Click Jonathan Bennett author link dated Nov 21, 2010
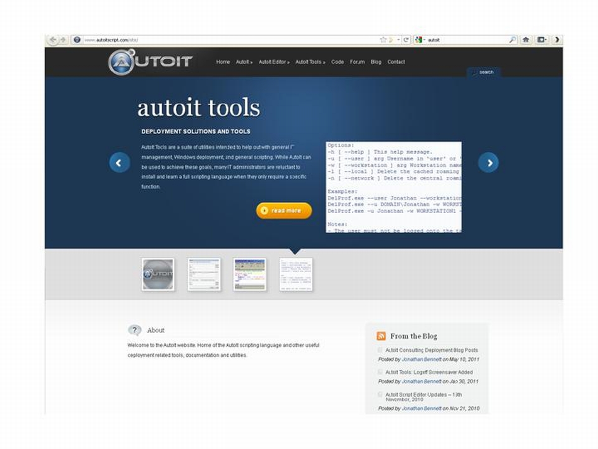The height and width of the screenshot is (449, 598). point(422,408)
